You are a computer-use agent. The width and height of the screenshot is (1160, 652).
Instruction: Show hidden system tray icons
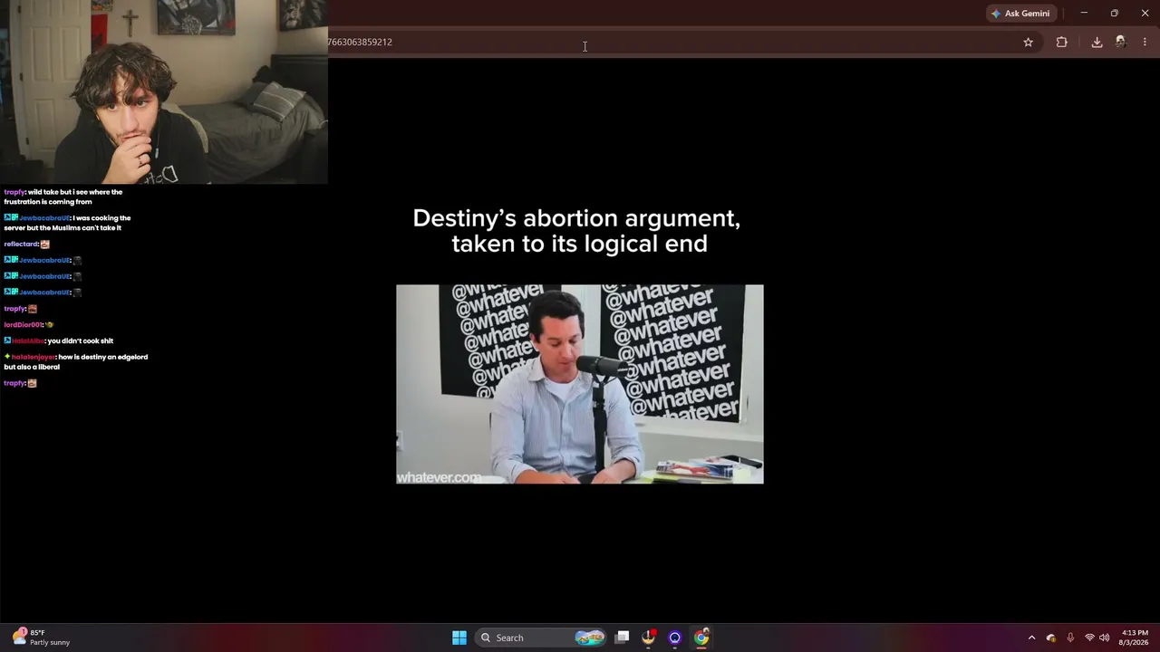tap(1031, 638)
